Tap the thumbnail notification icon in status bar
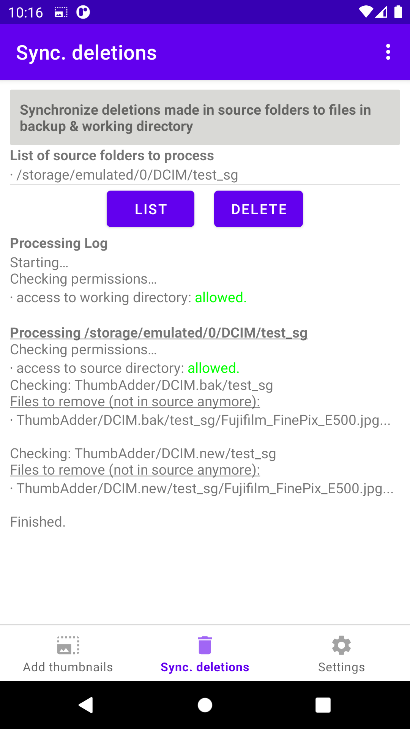 (61, 12)
